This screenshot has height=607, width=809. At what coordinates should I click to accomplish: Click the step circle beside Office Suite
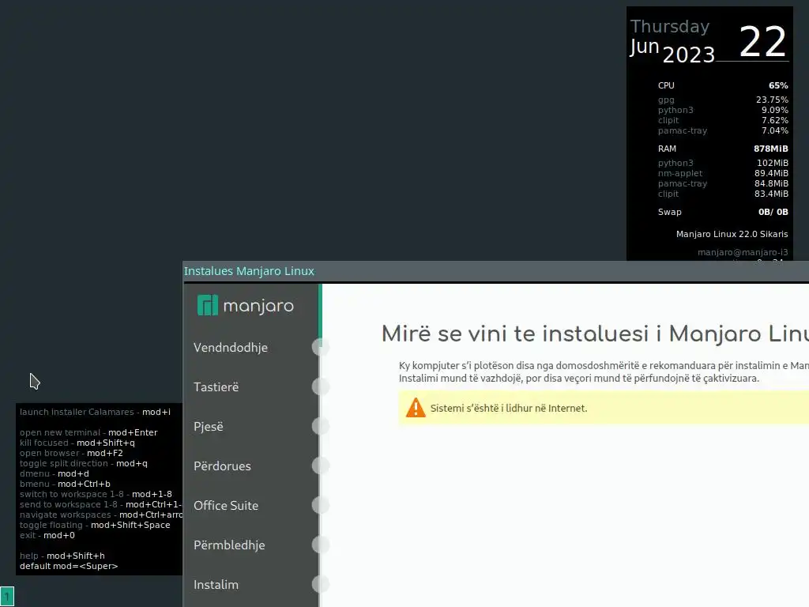point(321,505)
